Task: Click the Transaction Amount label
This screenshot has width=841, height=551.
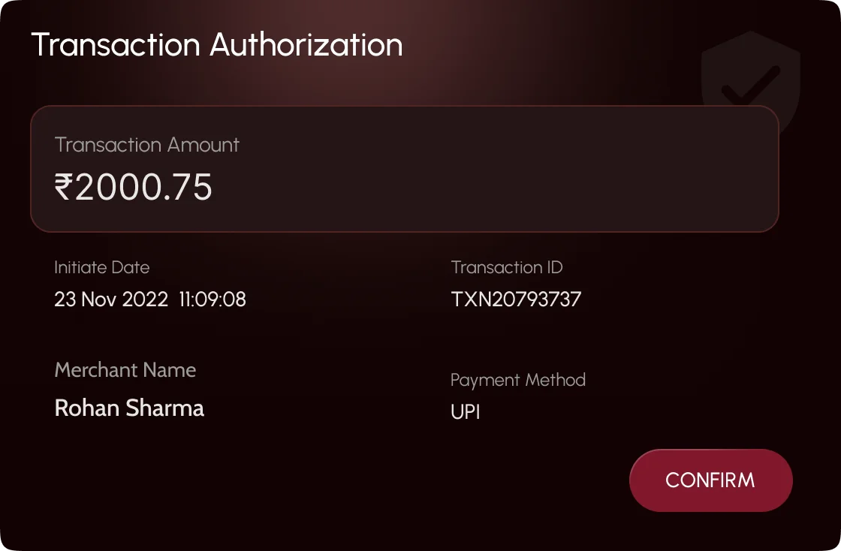Action: pyautogui.click(x=146, y=145)
